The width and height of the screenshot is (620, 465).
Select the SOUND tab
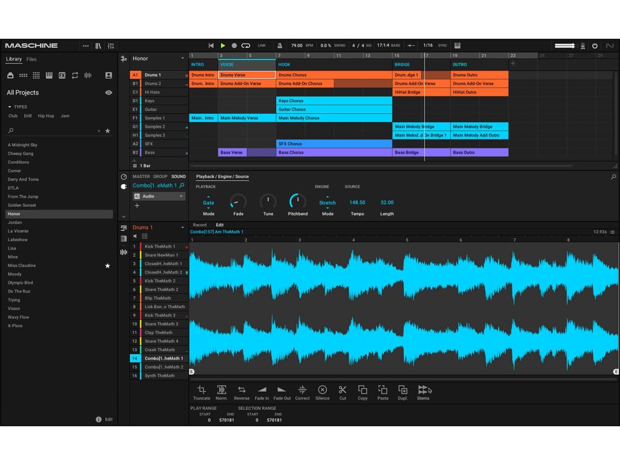(x=179, y=177)
